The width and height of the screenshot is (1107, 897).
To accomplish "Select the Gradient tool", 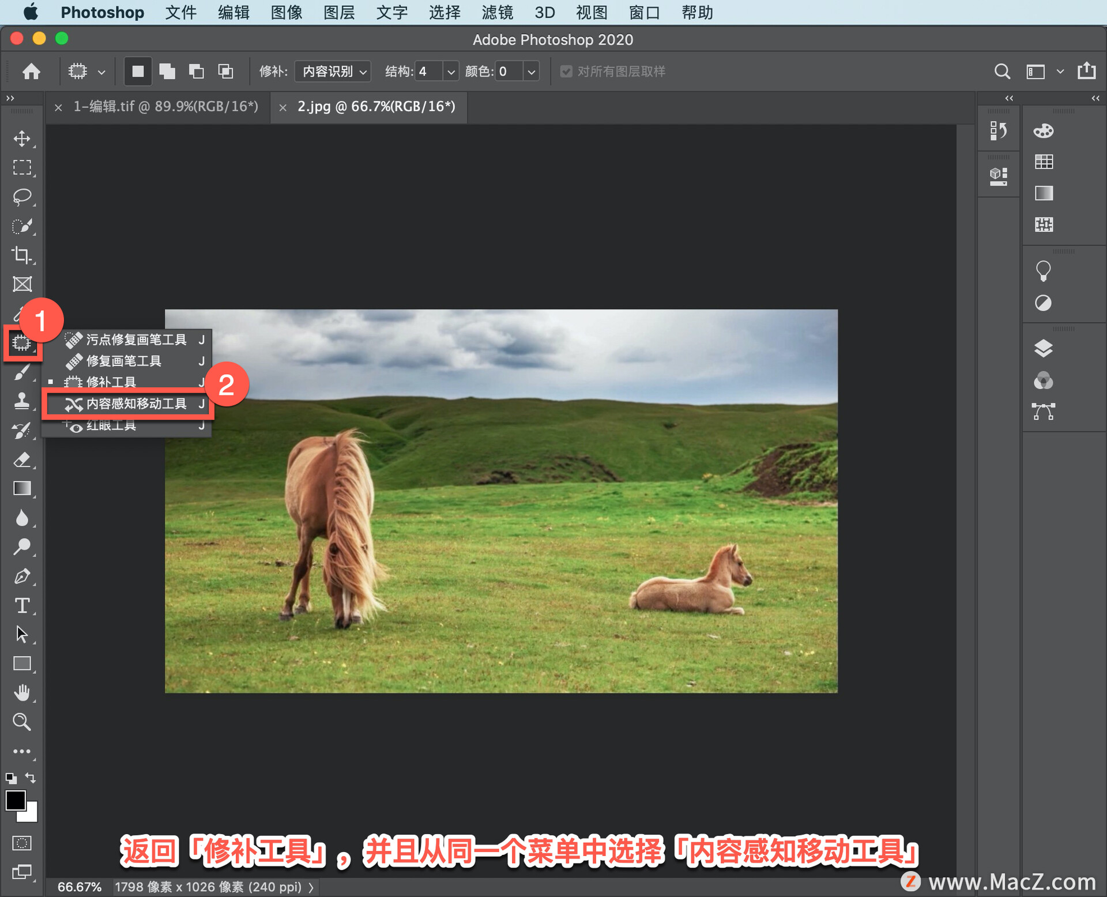I will pos(22,489).
